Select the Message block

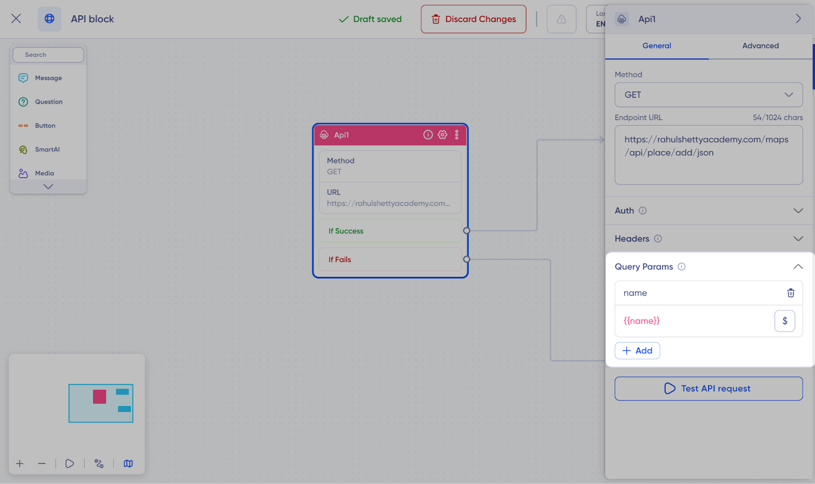click(x=48, y=78)
